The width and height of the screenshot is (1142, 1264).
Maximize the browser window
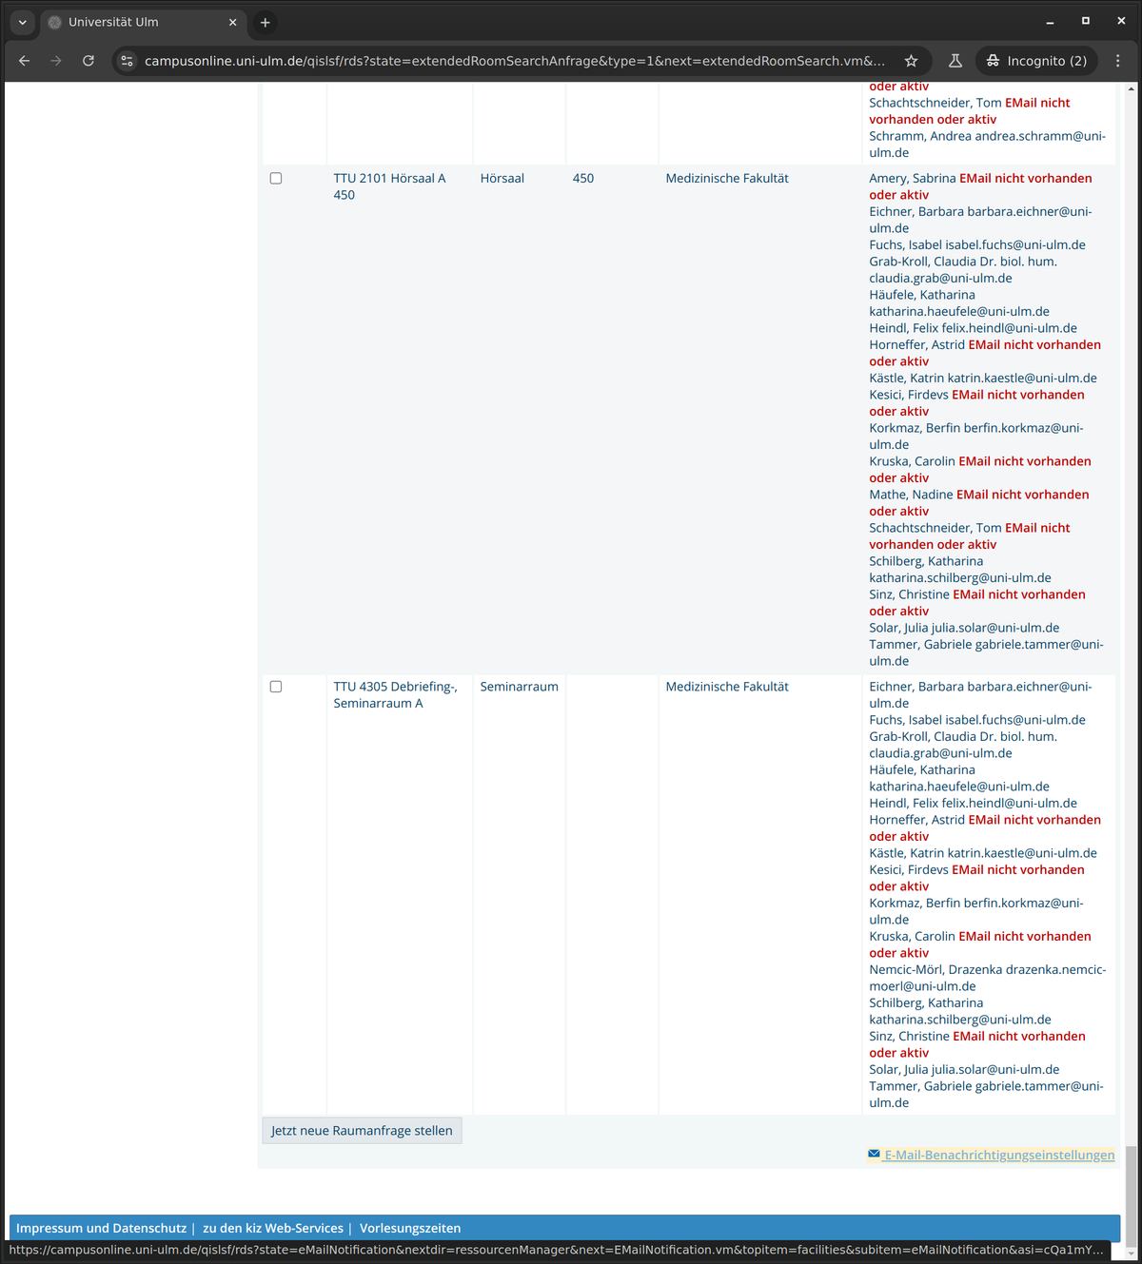1086,21
